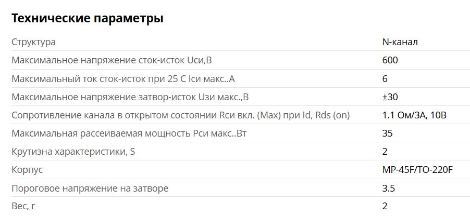The image size is (470, 216).
Task: Click 'Максимальная рассеиваемая мощность' label
Action: click(129, 133)
